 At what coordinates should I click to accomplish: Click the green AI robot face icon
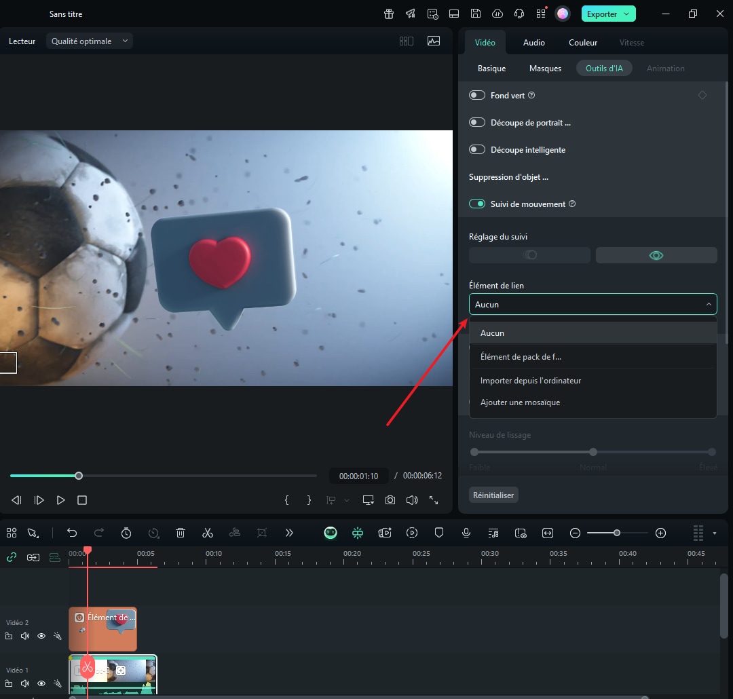click(x=331, y=533)
